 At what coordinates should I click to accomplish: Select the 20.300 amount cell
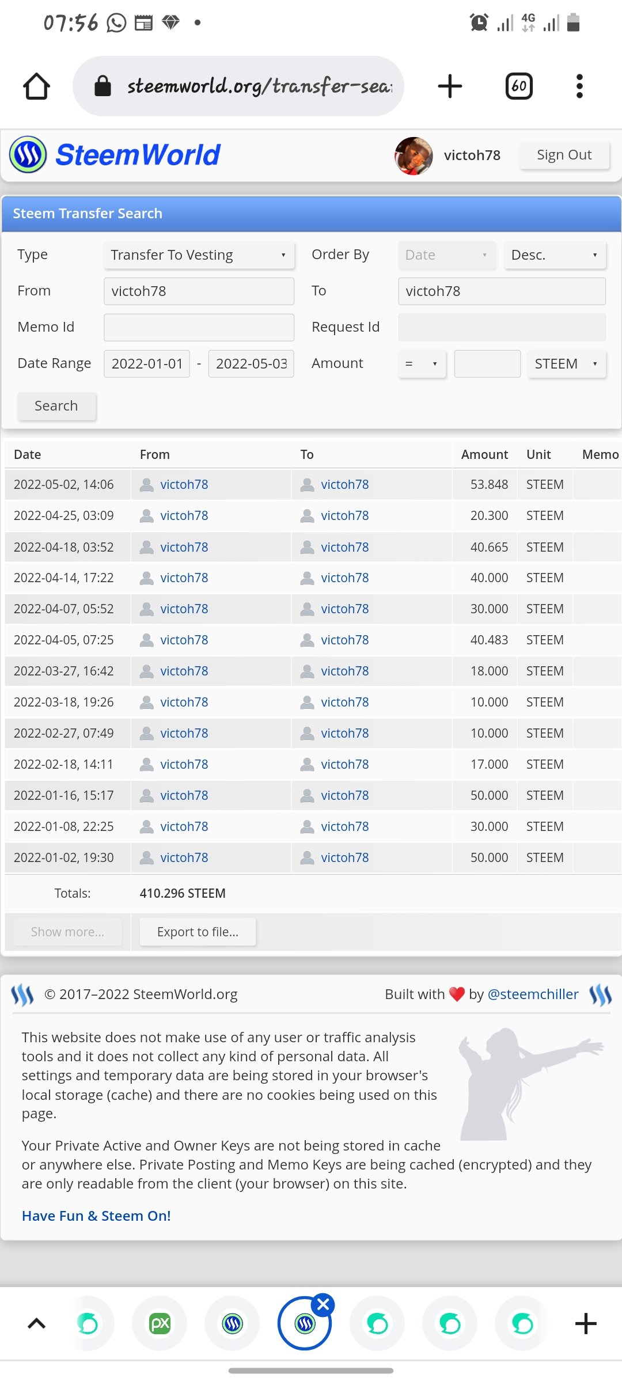click(490, 516)
